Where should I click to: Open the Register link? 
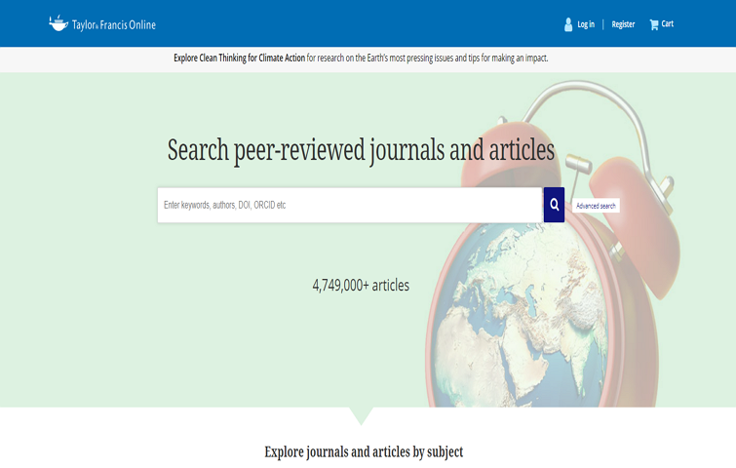[x=623, y=24]
